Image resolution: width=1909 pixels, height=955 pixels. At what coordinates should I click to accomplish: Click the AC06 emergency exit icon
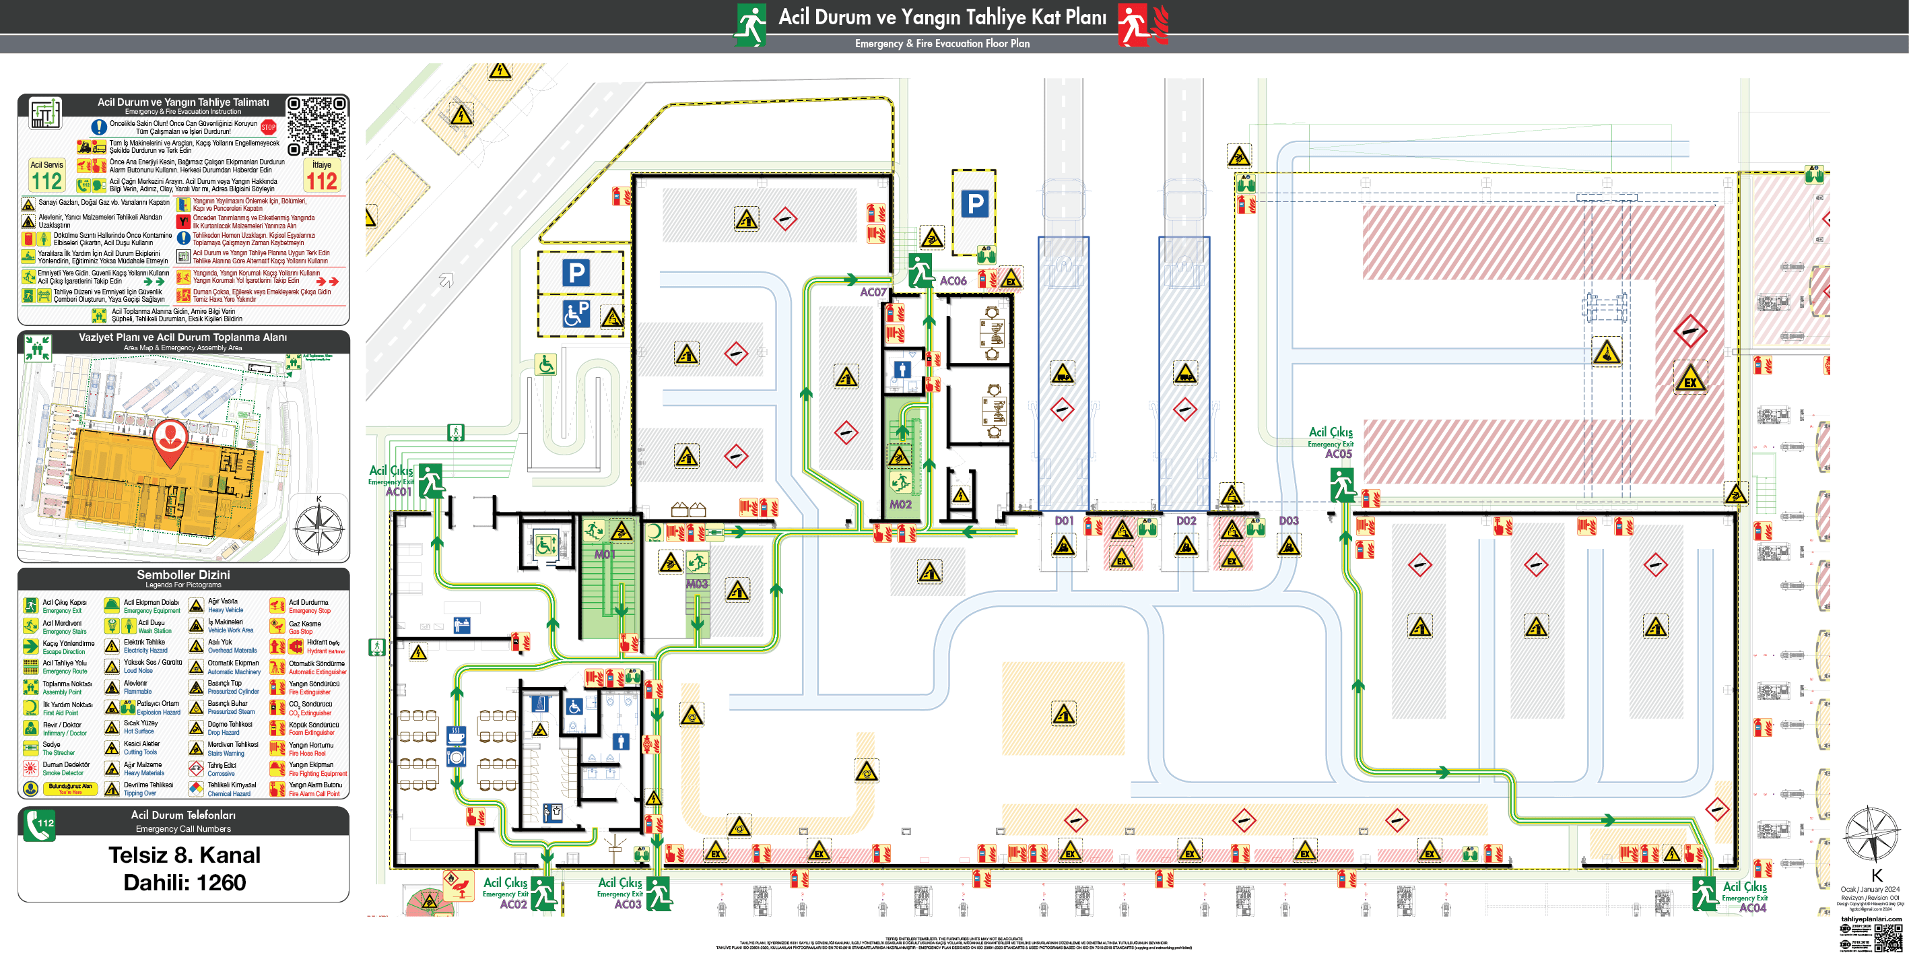(x=921, y=271)
